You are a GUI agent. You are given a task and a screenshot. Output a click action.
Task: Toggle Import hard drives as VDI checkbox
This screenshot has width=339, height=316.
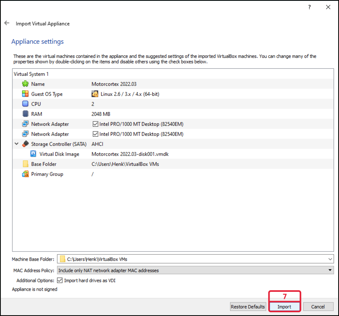[x=59, y=281]
